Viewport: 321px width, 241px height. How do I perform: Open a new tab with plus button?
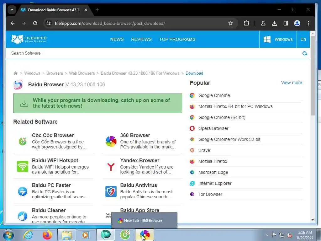[97, 10]
